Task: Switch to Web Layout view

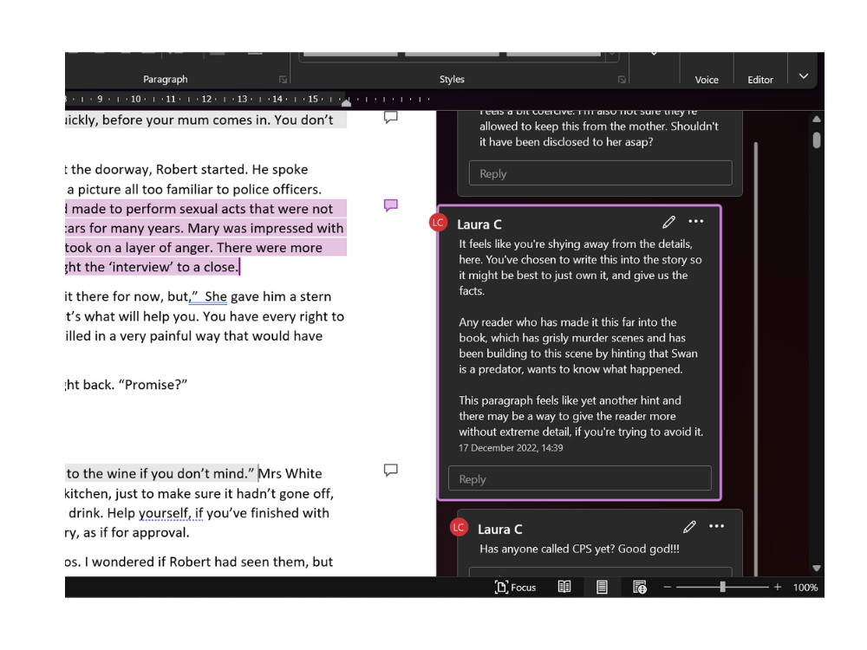Action: 640,587
